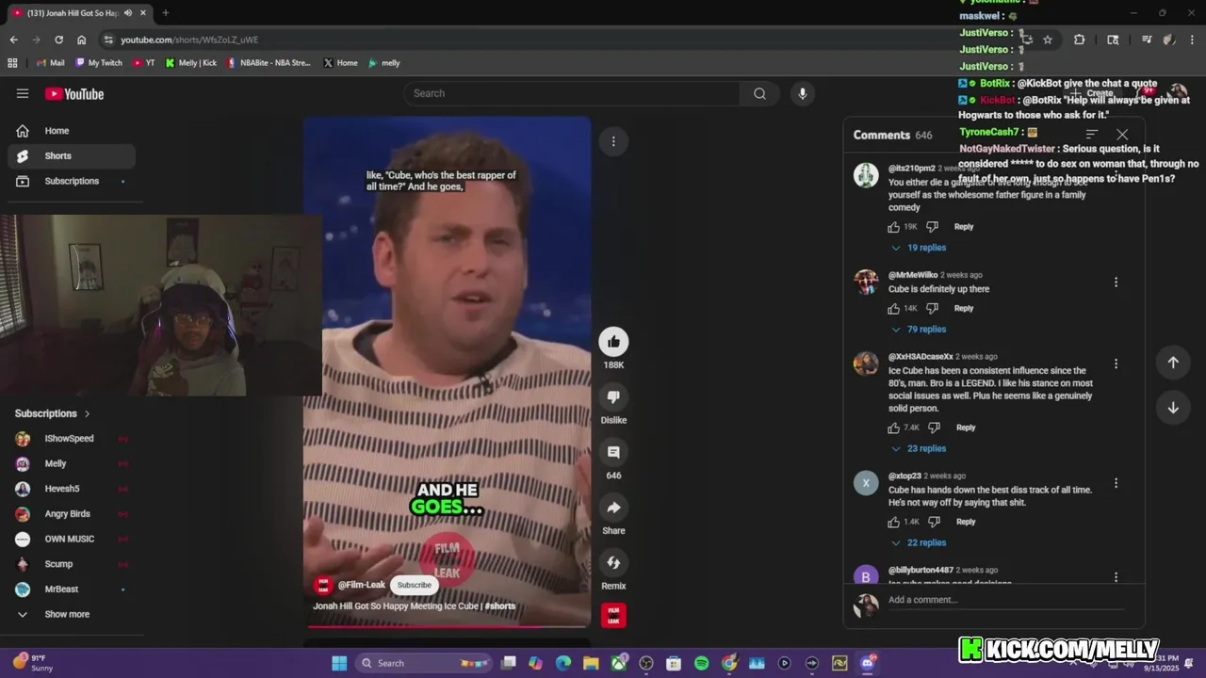Viewport: 1206px width, 678px height.
Task: Expand the 23 replies thread
Action: (x=919, y=449)
